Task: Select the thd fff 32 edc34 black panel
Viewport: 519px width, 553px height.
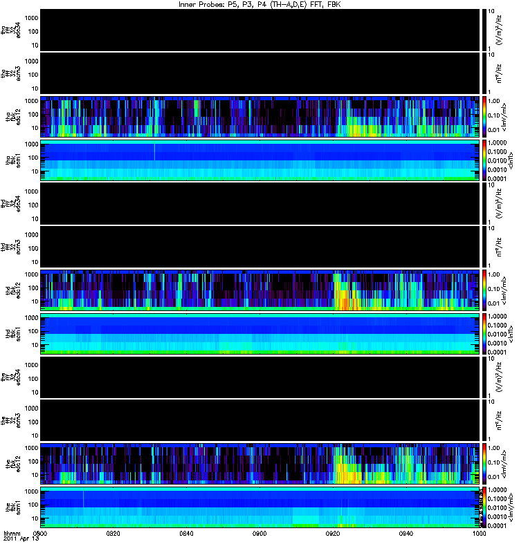Action: click(260, 203)
